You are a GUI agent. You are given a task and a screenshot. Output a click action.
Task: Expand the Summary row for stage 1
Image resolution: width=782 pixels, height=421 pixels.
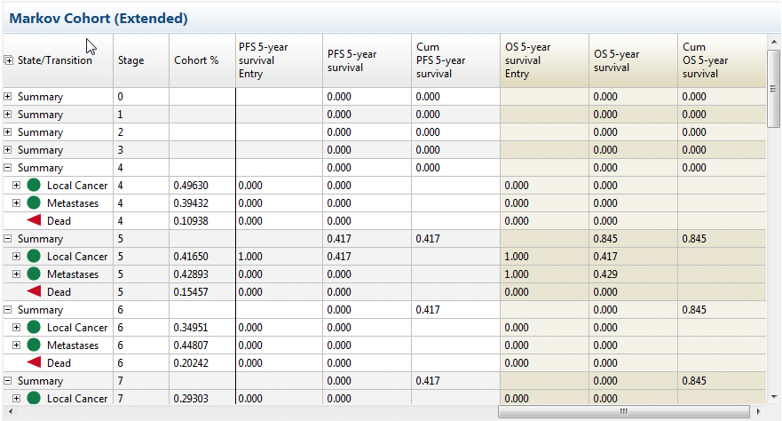pos(8,115)
